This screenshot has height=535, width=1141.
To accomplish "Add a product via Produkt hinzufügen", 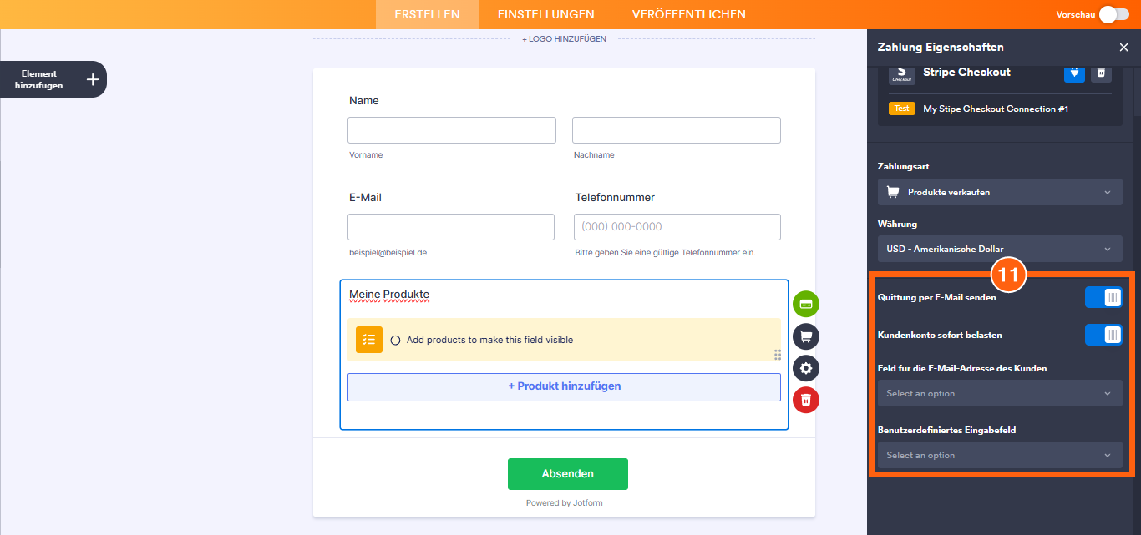I will (564, 386).
